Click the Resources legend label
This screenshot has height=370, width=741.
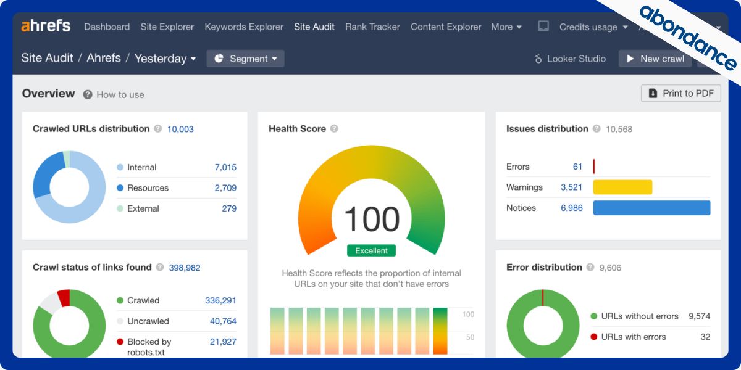(148, 188)
